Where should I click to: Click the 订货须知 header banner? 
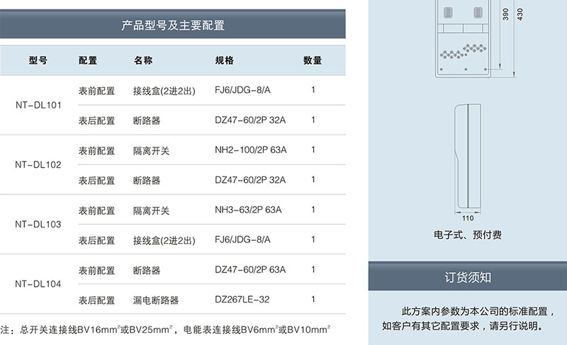coord(467,276)
